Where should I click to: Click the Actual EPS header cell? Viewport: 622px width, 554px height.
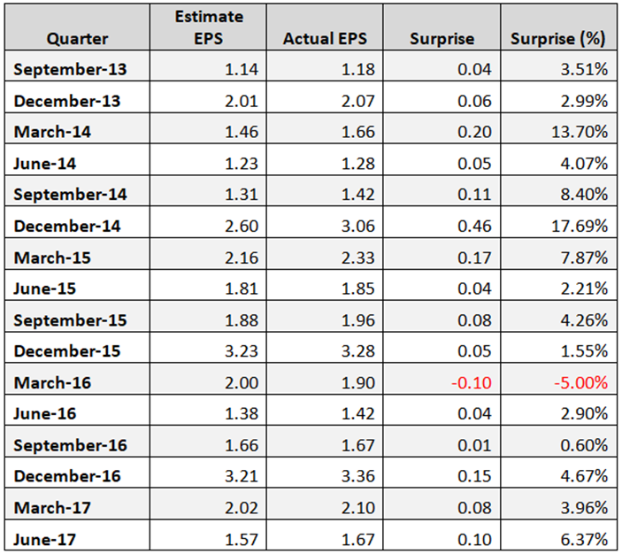click(x=325, y=27)
